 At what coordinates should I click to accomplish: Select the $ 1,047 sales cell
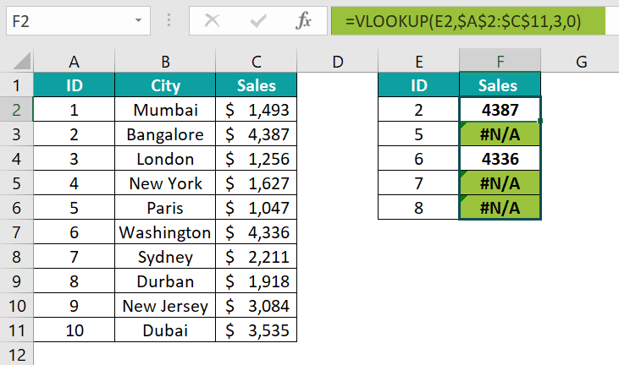(257, 207)
